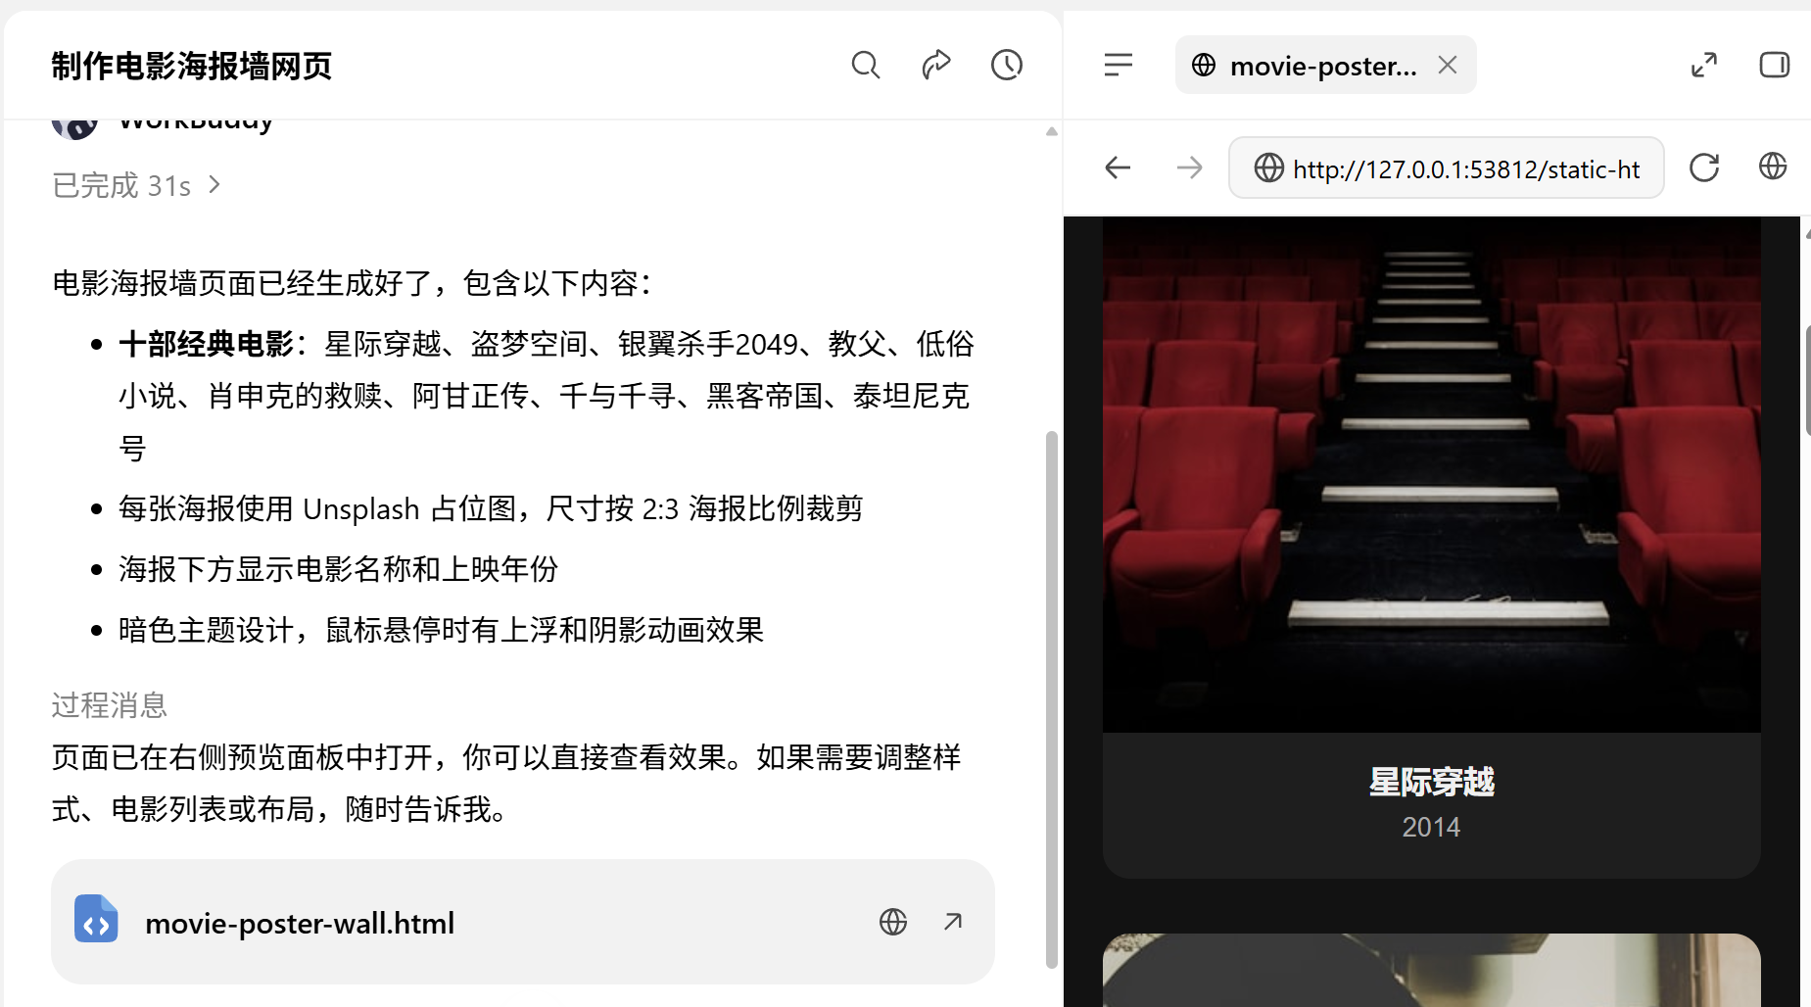Preview movie-poster-wall.html with globe icon

pos(893,922)
